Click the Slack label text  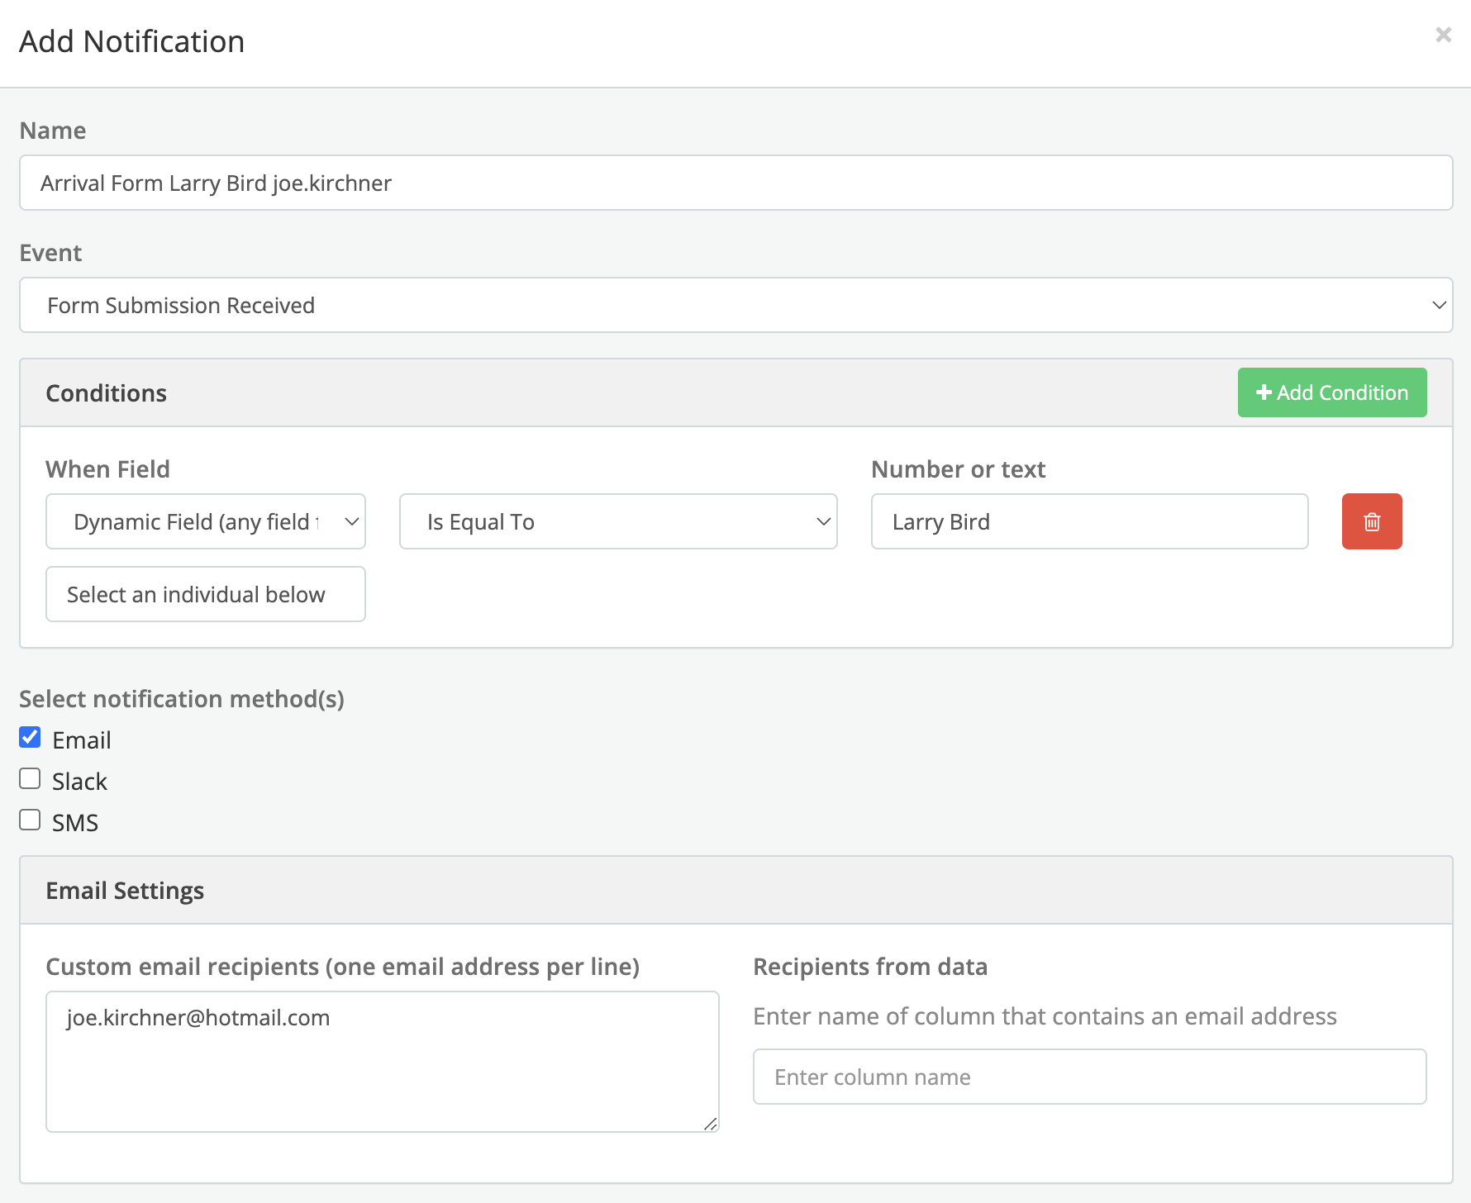tap(79, 782)
